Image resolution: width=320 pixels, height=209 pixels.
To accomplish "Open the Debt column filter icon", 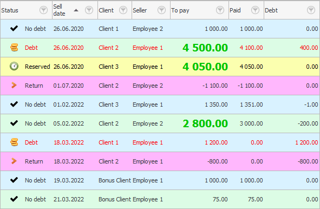I will [x=311, y=10].
